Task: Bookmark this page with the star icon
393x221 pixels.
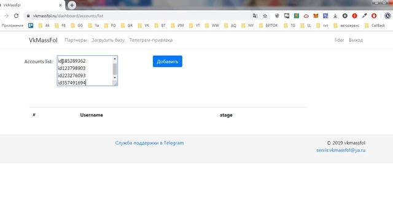Action: pyautogui.click(x=265, y=16)
